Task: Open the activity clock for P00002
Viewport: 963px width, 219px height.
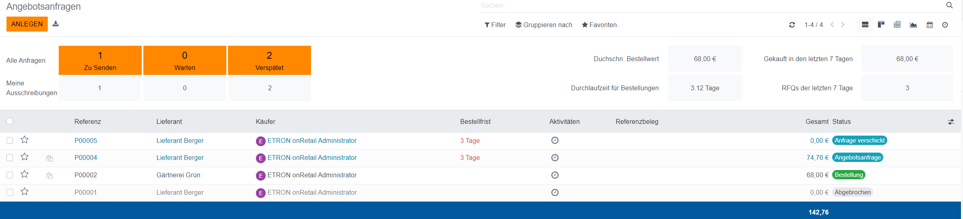Action: 555,175
